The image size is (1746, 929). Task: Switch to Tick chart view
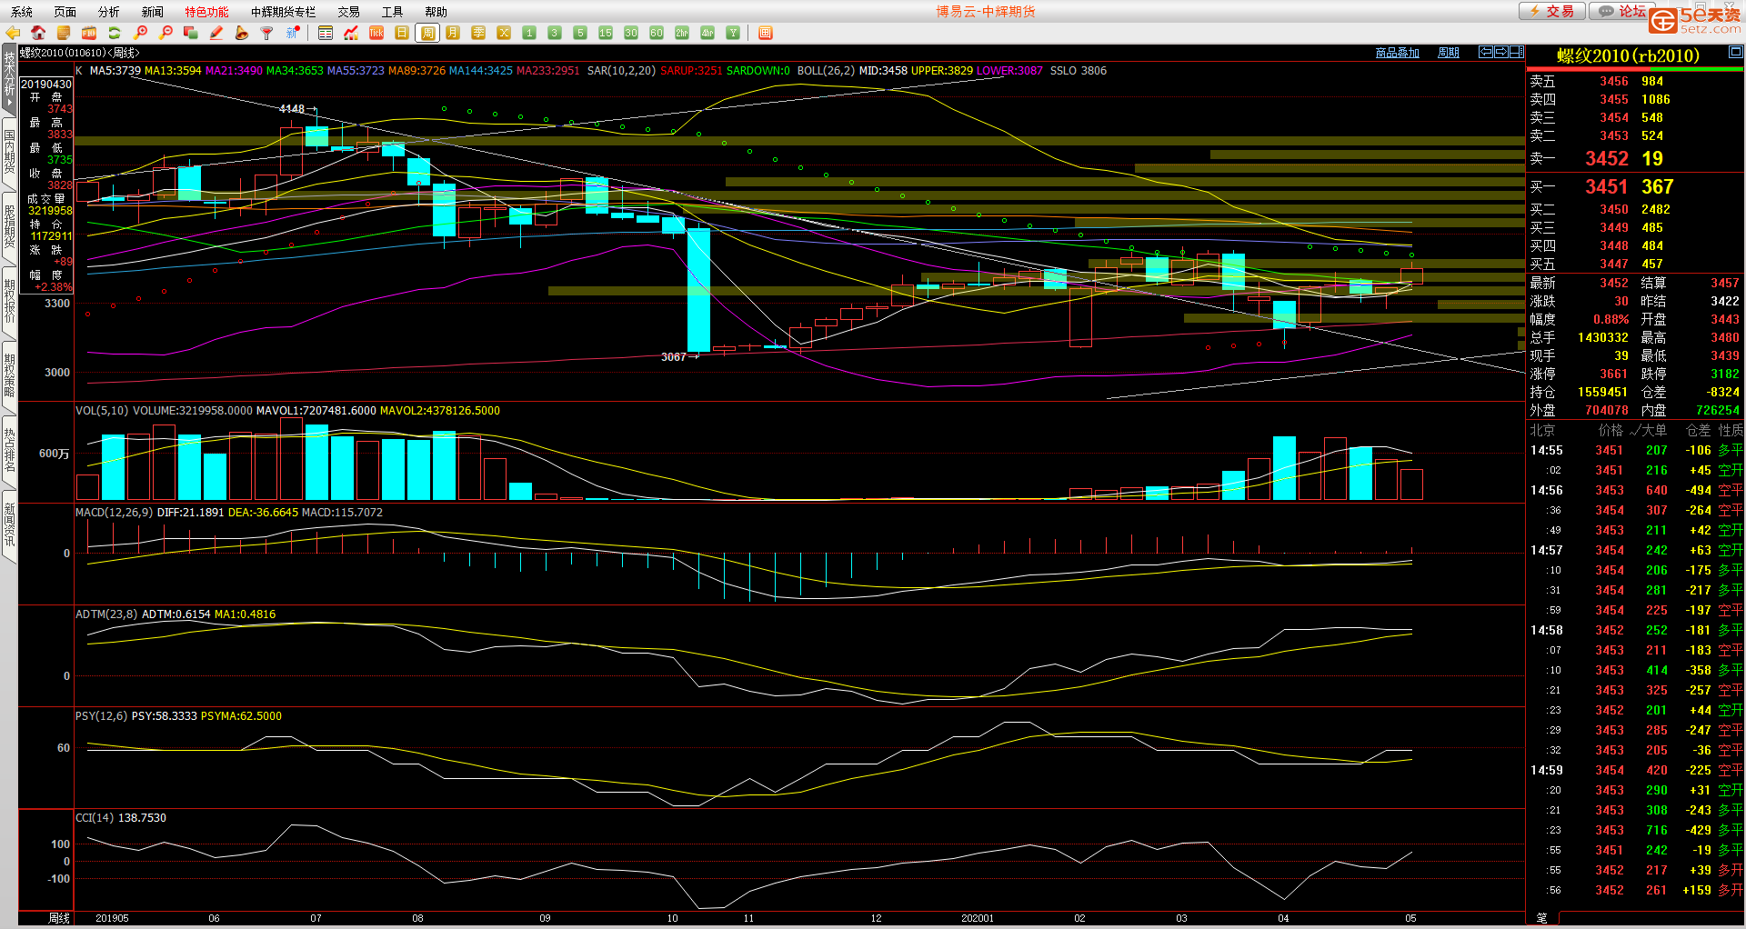click(x=376, y=33)
